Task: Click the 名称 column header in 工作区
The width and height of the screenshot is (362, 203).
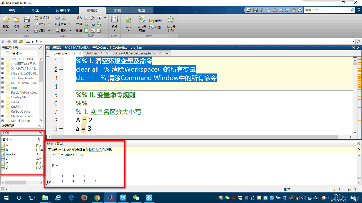Action: (x=18, y=139)
